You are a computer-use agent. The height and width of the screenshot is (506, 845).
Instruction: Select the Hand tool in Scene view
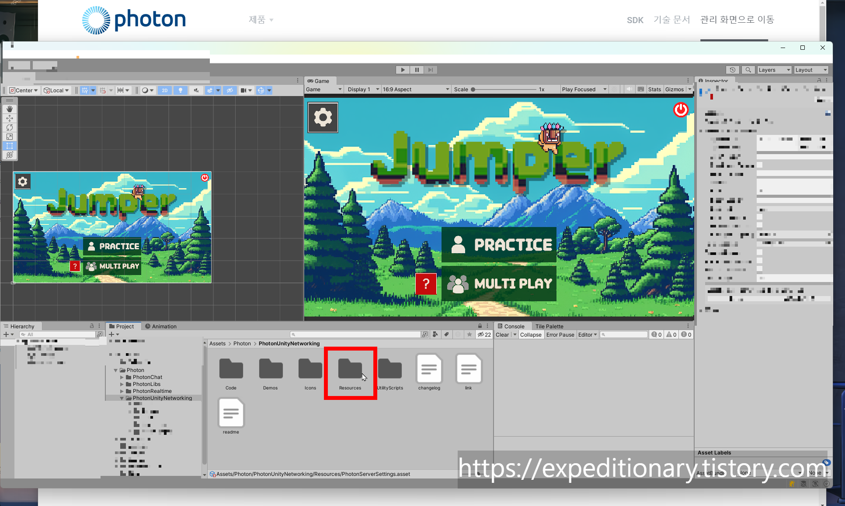click(10, 109)
